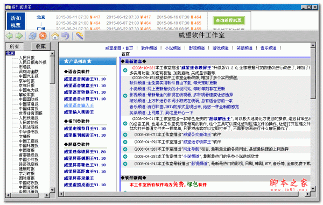Open 威望迷你锁屏王V1.20 product link
Screen dimensions: 323x205
pyautogui.click(x=85, y=152)
